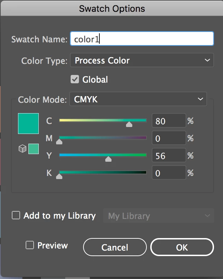223x279 pixels.
Task: Click the Magenta slider handle
Action: [x=59, y=142]
